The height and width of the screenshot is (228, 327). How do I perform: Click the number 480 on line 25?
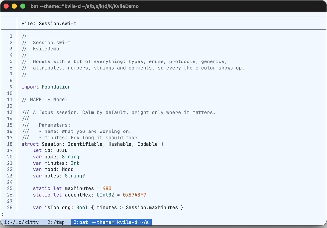click(x=107, y=188)
